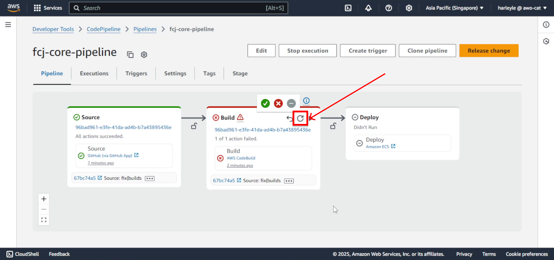Image resolution: width=554 pixels, height=260 pixels.
Task: Click the Clone pipeline button
Action: point(427,51)
